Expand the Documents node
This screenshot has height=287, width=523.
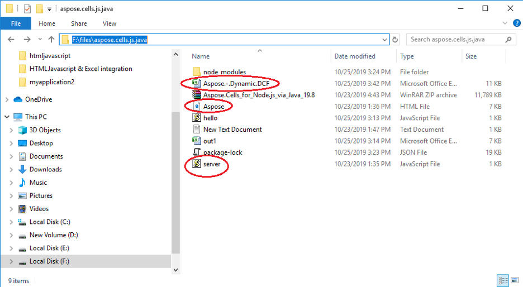coord(11,156)
